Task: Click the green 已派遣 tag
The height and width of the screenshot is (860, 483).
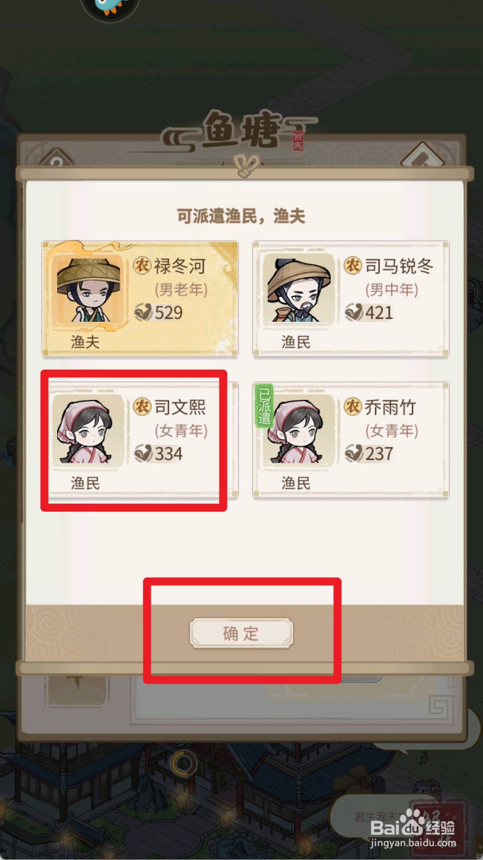Action: 264,407
